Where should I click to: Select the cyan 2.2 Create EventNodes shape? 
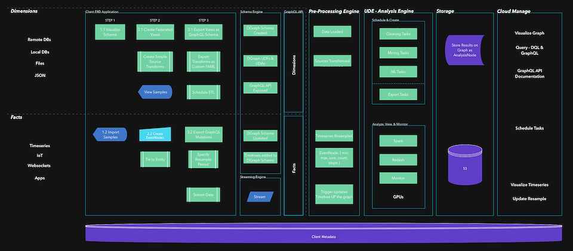point(155,134)
